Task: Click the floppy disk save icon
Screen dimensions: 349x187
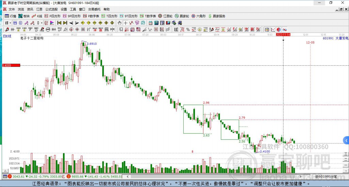Action: pos(168,23)
